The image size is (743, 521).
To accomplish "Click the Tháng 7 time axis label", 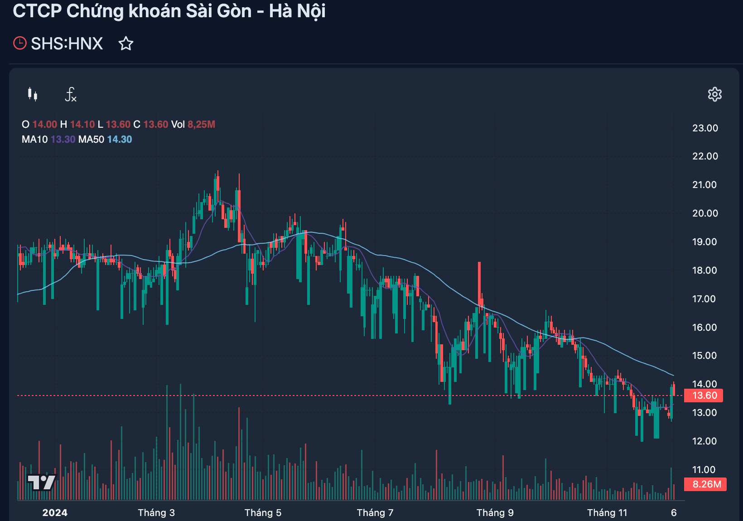I will [375, 513].
